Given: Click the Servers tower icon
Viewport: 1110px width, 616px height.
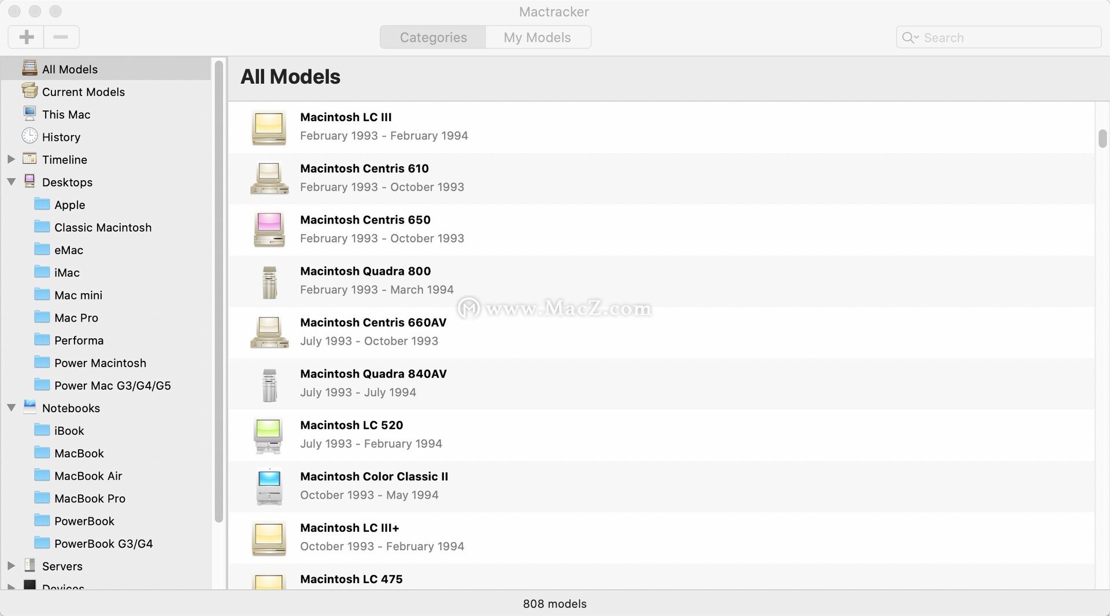Looking at the screenshot, I should click(29, 565).
